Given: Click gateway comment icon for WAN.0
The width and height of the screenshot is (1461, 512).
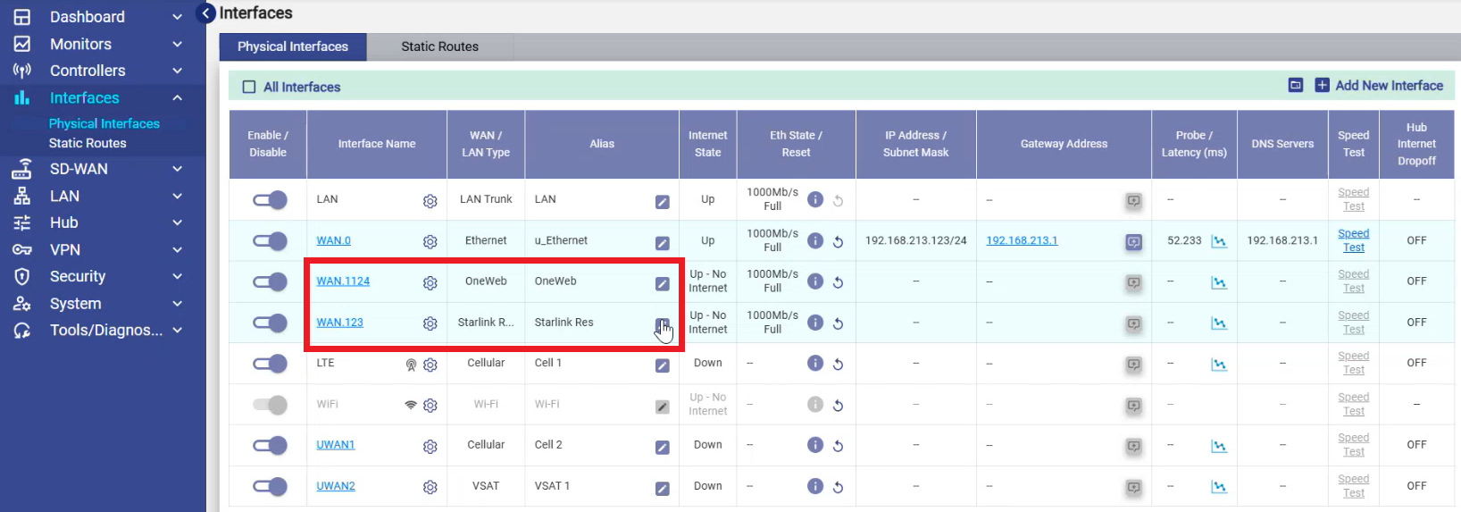Looking at the screenshot, I should coord(1133,242).
